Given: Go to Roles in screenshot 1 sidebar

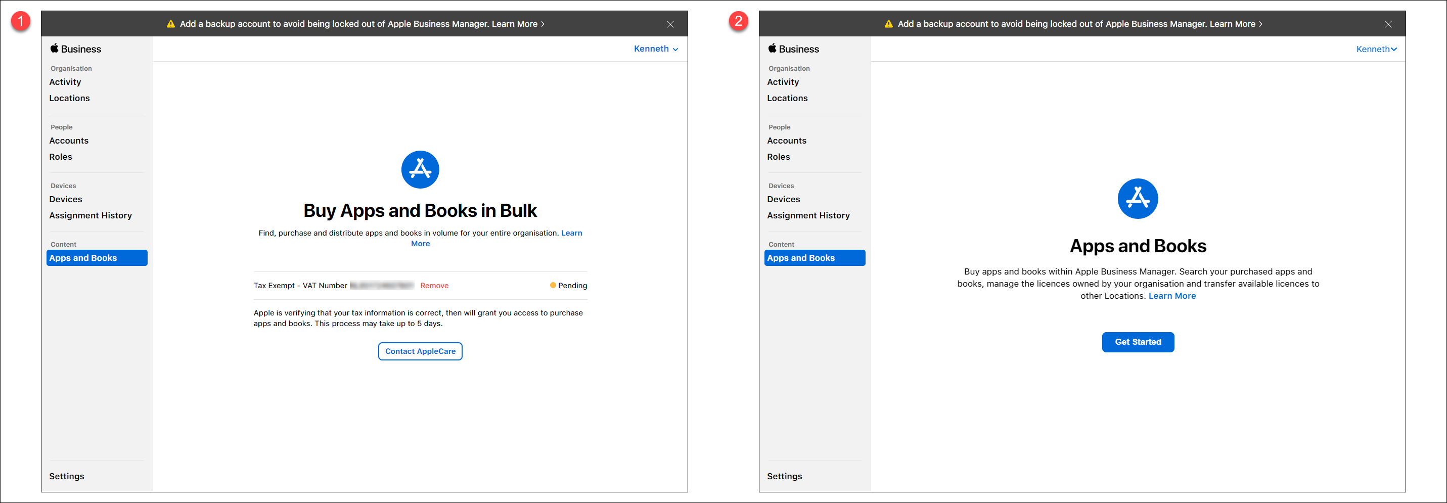Looking at the screenshot, I should pyautogui.click(x=61, y=157).
